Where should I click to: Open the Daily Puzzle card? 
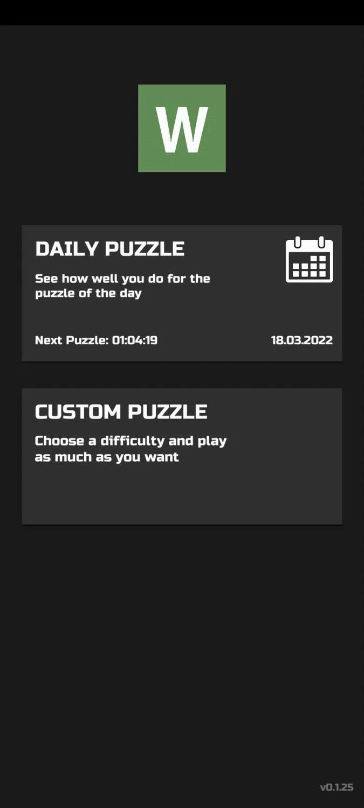point(182,293)
